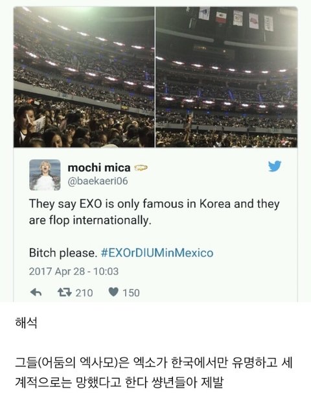Click the 2017 Apr 28 timestamp
The width and height of the screenshot is (311, 398).
coord(74,271)
